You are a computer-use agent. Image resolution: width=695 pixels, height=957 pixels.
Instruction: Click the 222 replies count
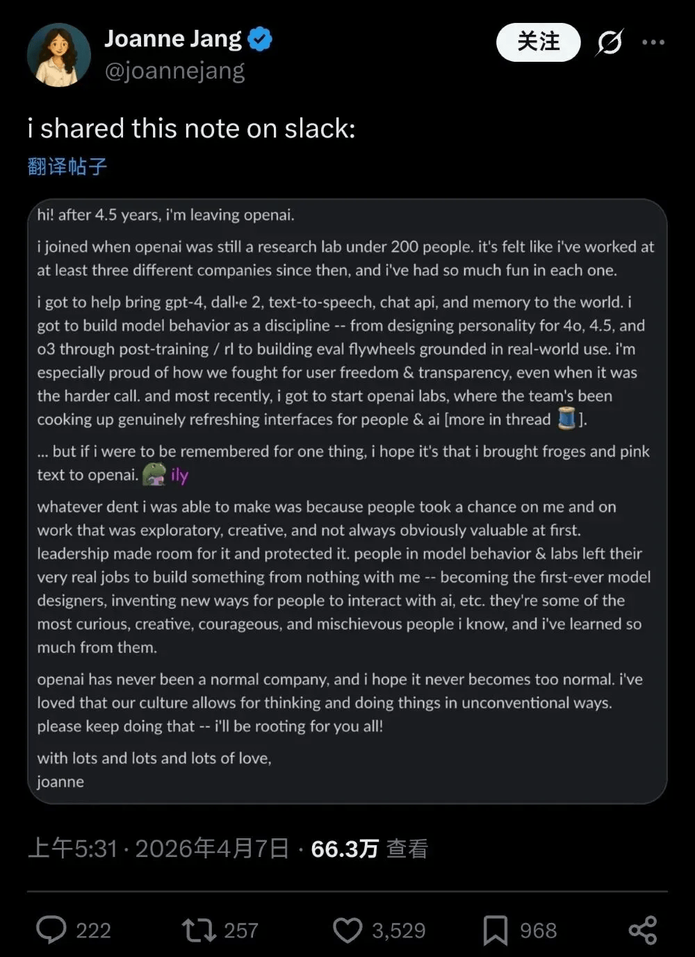[x=93, y=931]
